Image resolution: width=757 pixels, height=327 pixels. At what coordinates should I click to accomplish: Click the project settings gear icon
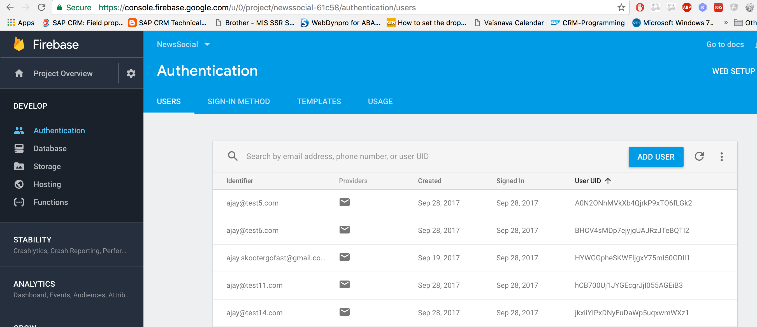point(131,73)
